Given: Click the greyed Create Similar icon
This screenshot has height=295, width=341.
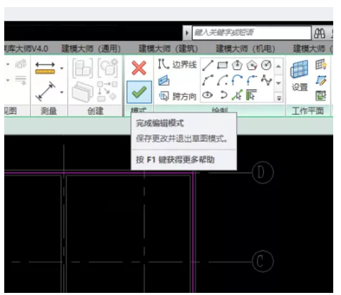Looking at the screenshot, I should pyautogui.click(x=108, y=91).
